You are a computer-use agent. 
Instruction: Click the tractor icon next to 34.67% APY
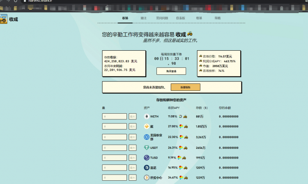coord(186,178)
